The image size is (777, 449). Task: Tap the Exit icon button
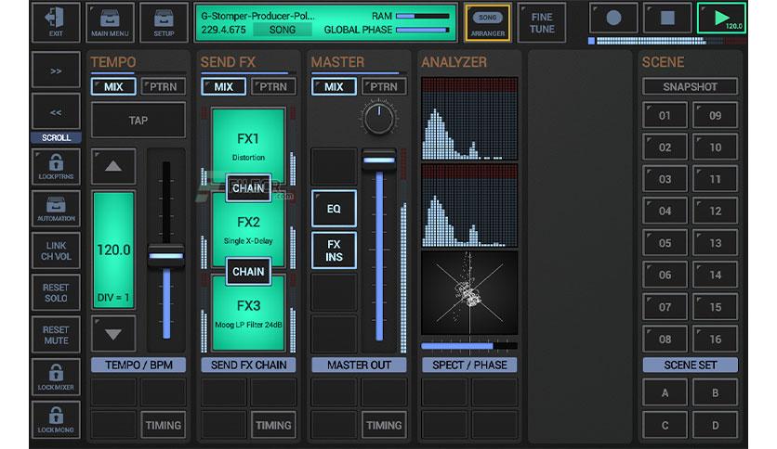tap(56, 22)
